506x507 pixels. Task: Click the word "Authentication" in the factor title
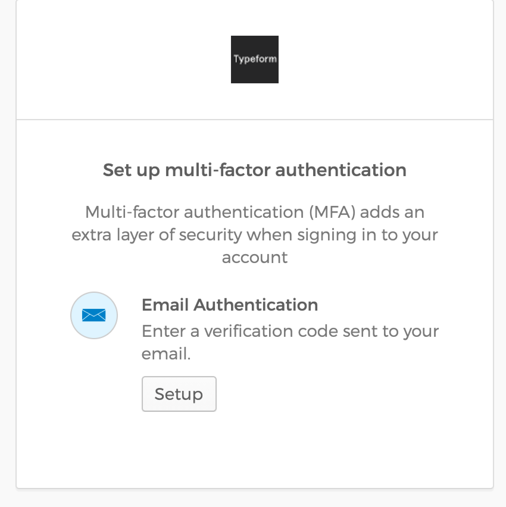pos(256,305)
